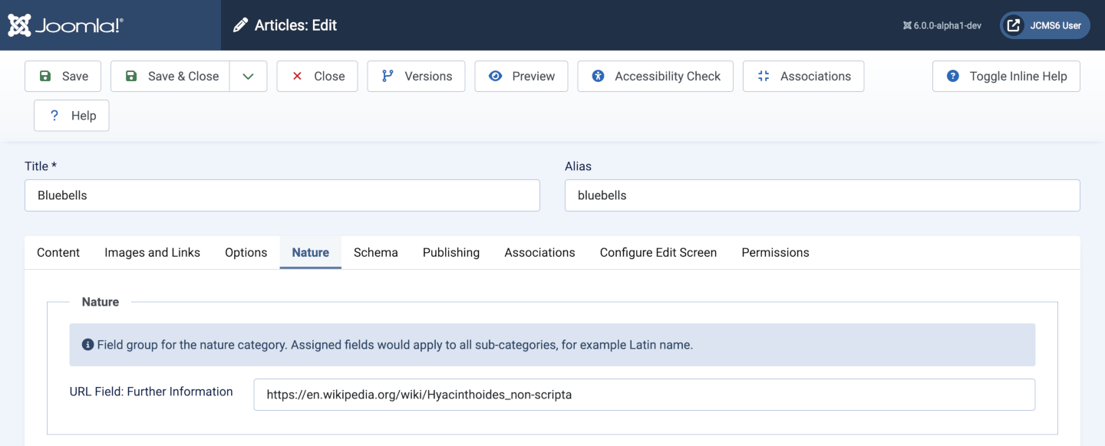The height and width of the screenshot is (446, 1105).
Task: Click the Wikipedia URL input field
Action: (x=643, y=394)
